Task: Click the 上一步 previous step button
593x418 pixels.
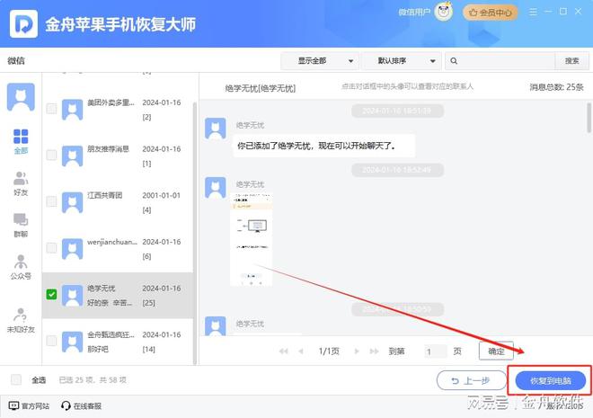Action: [471, 380]
